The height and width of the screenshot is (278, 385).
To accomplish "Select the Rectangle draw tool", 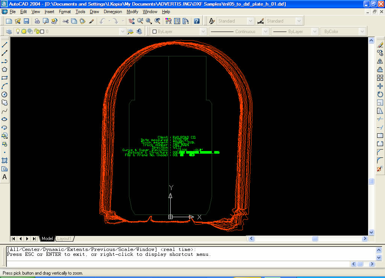I will 5,78.
